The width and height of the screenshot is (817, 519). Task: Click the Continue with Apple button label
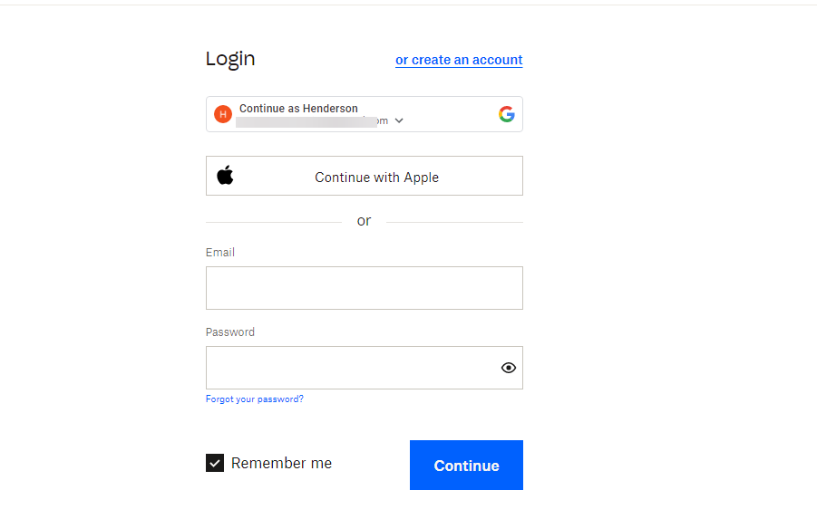376,178
